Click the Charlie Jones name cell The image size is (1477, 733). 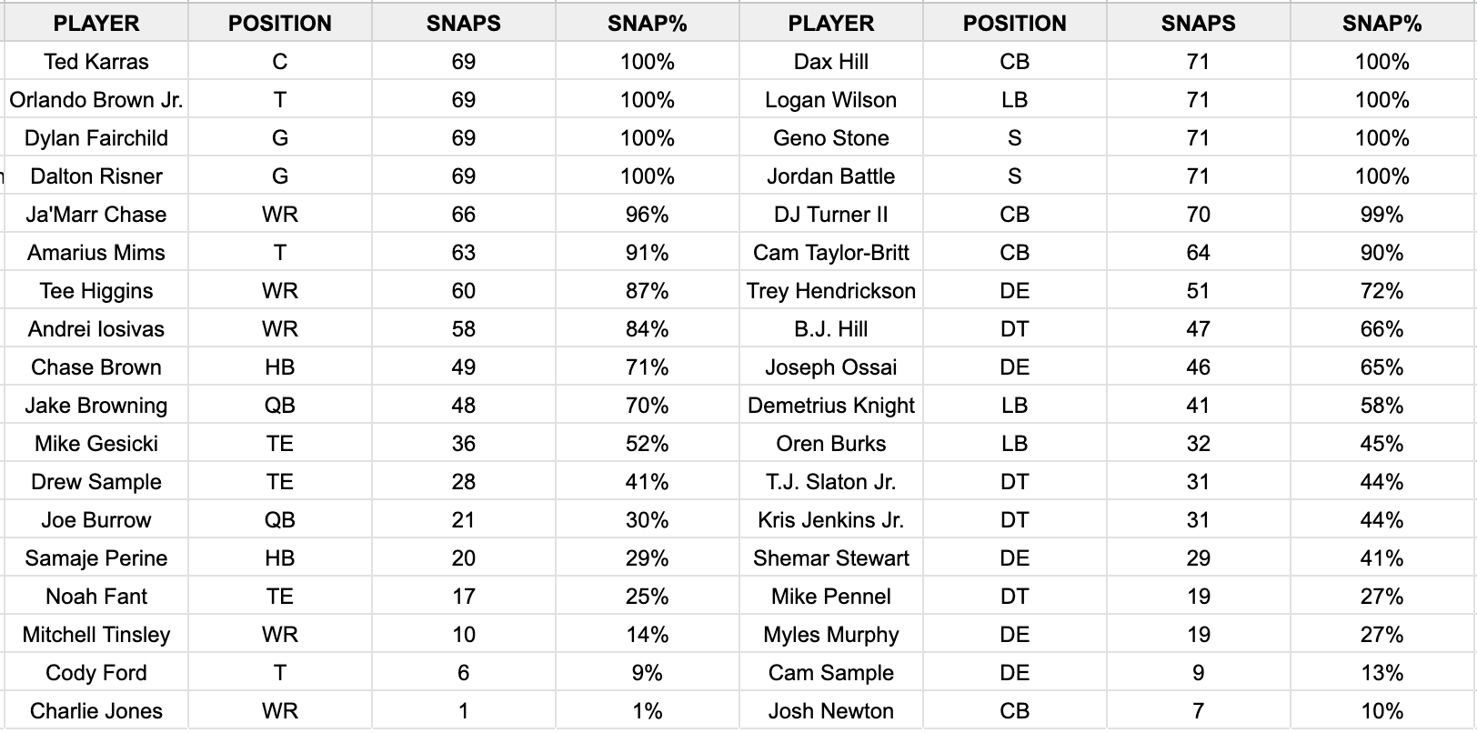(96, 711)
